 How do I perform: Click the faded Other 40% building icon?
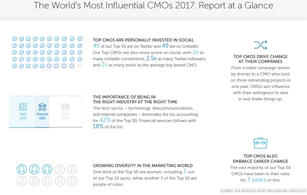(65, 107)
